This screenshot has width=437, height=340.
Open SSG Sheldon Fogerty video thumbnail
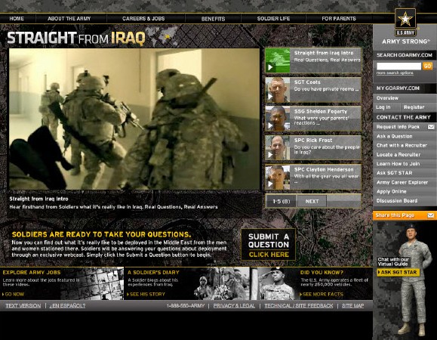[x=278, y=119]
